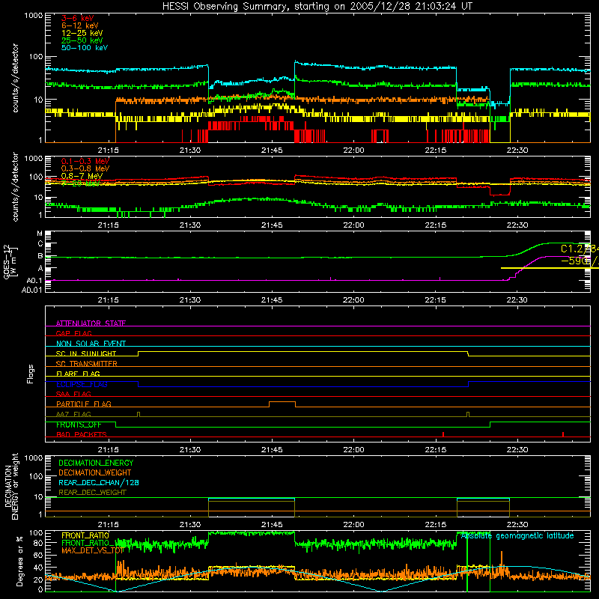Click the 21:30 time label under GOES panel
599x599 pixels.
click(x=190, y=300)
